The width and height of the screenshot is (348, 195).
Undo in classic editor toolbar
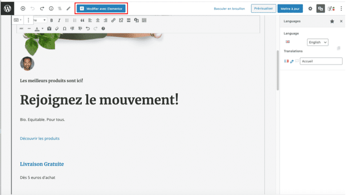click(x=88, y=28)
